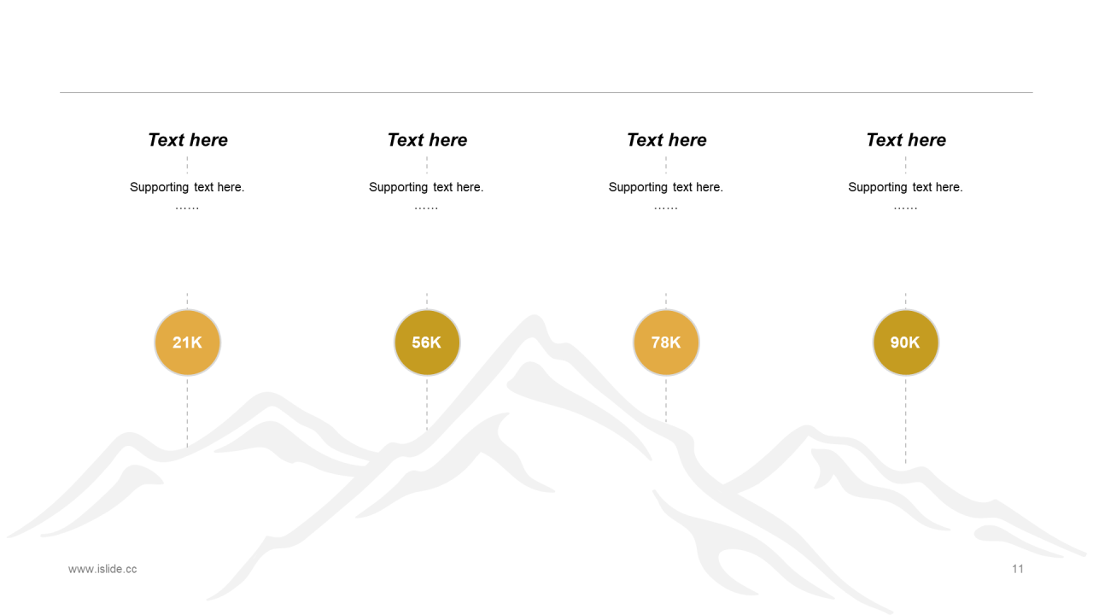Select the dashed line below 90K circle

[906, 421]
